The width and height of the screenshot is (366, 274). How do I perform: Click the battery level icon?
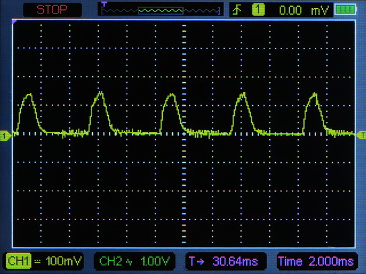pyautogui.click(x=345, y=9)
